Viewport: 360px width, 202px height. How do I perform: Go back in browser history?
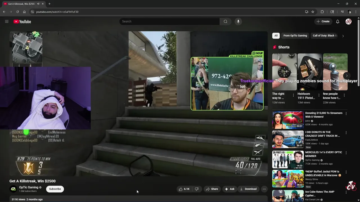[x=4, y=12]
